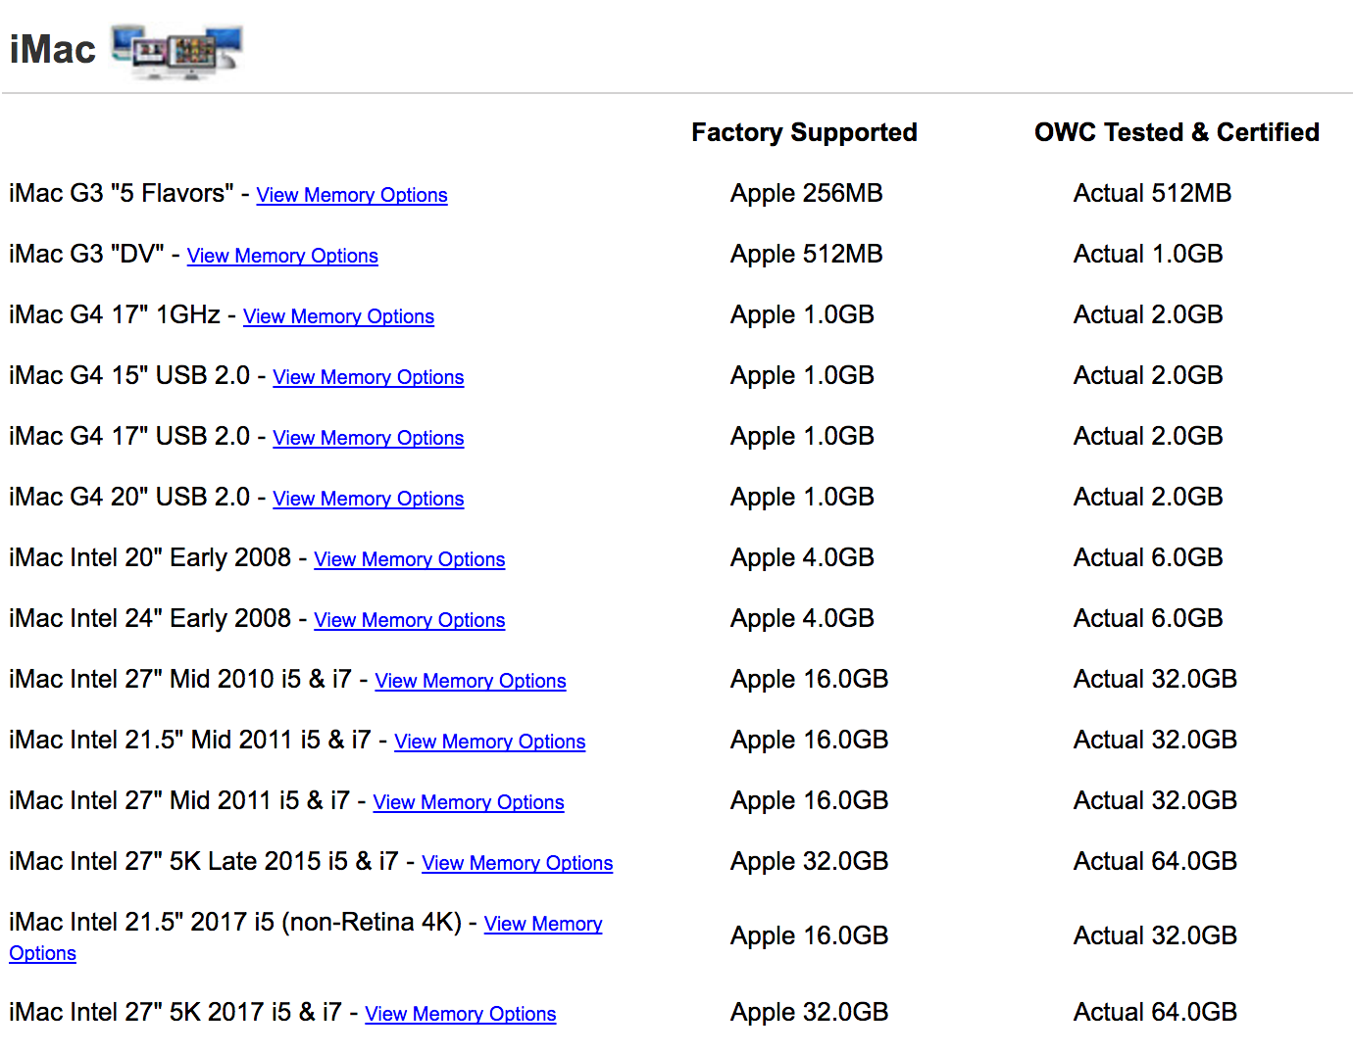Open memory options for iMac G4 17" 1GHz
The height and width of the screenshot is (1054, 1353).
(x=338, y=316)
